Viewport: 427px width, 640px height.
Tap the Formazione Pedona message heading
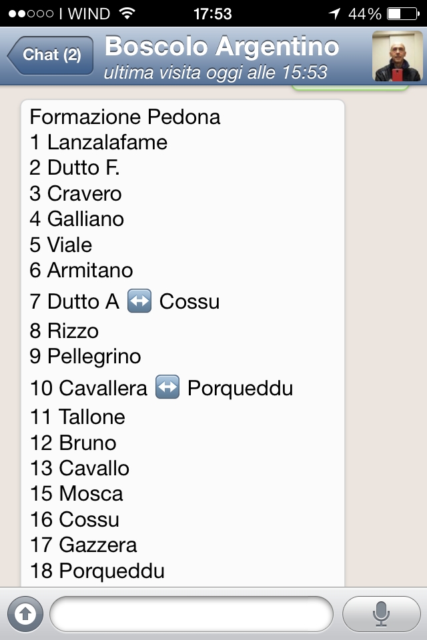coord(125,117)
